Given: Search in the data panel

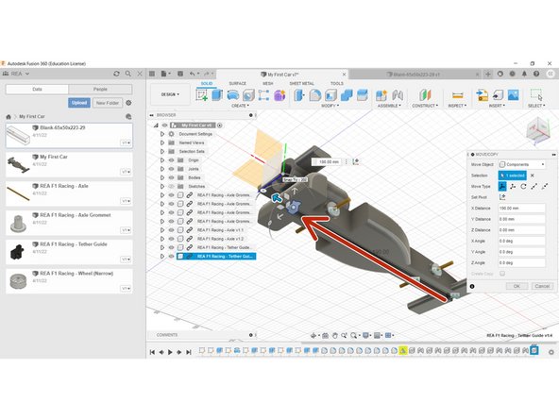Looking at the screenshot, I should (128, 74).
